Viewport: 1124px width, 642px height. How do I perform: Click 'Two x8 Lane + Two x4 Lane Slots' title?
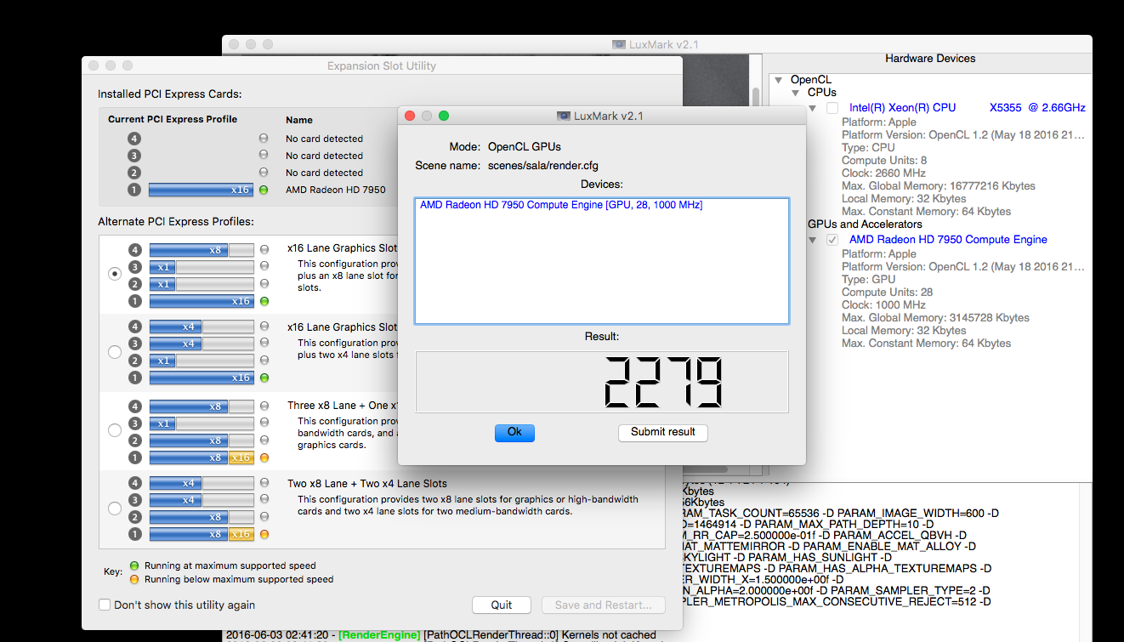[x=367, y=484]
